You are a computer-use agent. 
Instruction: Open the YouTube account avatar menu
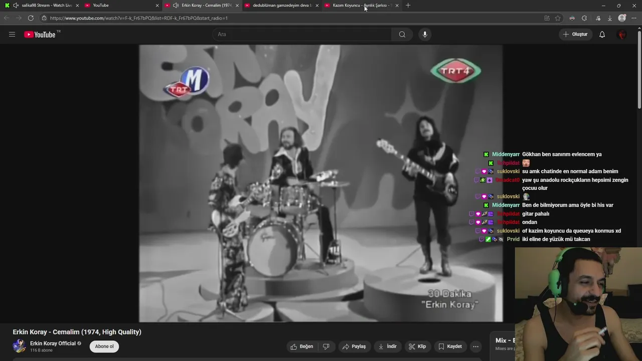[x=622, y=35]
